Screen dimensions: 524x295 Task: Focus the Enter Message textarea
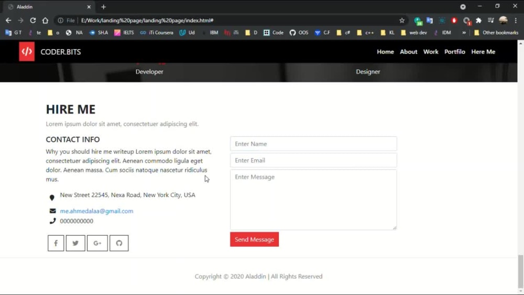tap(313, 200)
